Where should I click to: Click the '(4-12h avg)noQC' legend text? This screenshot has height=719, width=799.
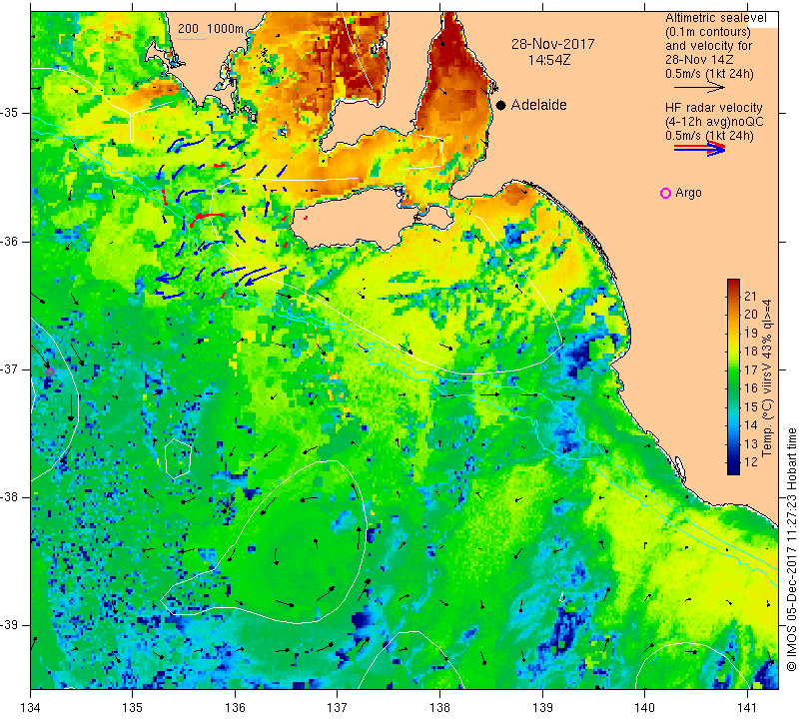pos(714,122)
